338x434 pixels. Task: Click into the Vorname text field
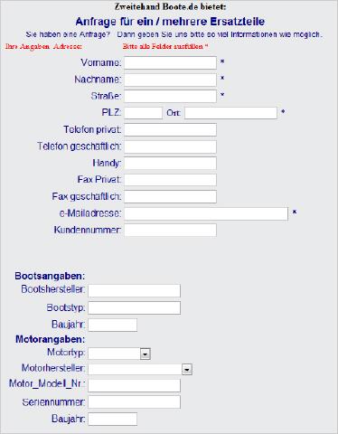pos(170,63)
